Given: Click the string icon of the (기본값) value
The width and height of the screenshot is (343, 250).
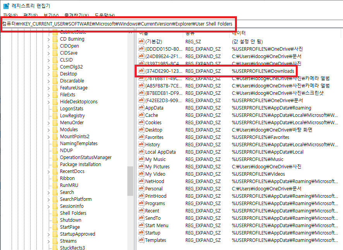Looking at the screenshot, I should [141, 41].
